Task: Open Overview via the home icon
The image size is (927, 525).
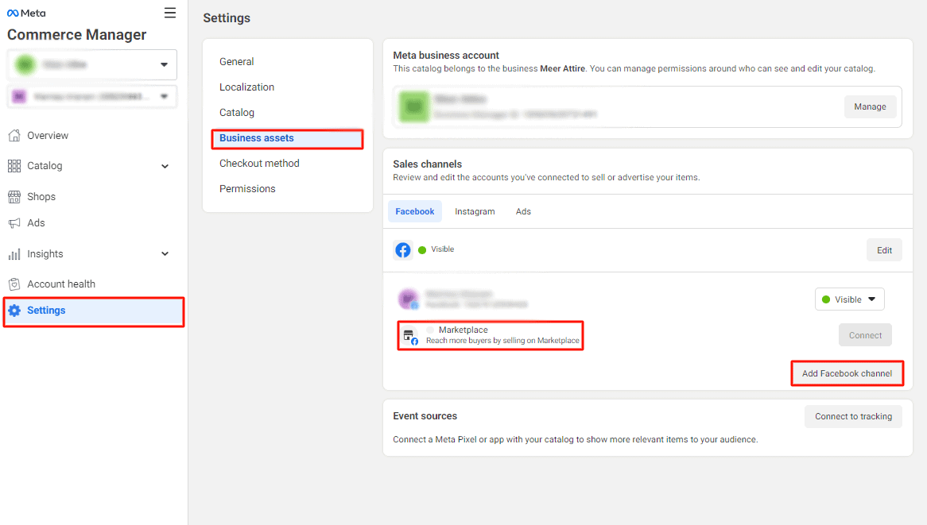Action: point(16,135)
